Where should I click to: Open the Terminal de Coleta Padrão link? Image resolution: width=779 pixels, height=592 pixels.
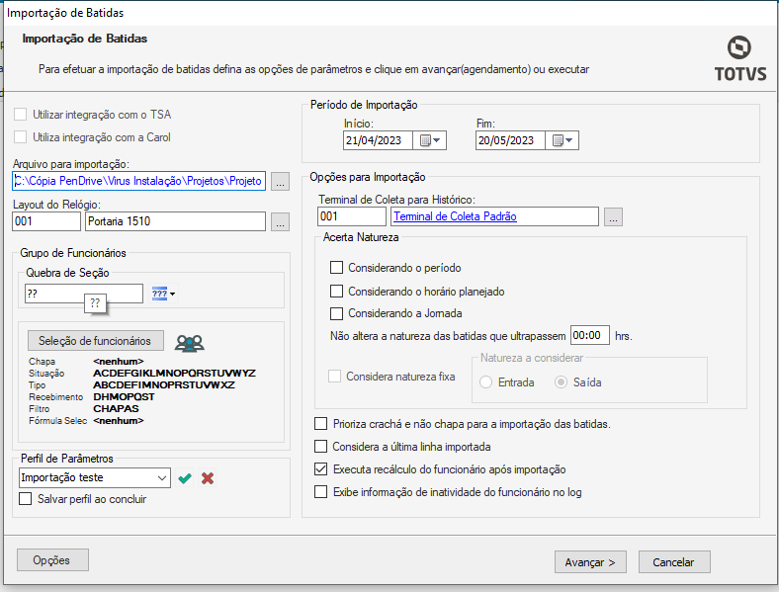(455, 216)
